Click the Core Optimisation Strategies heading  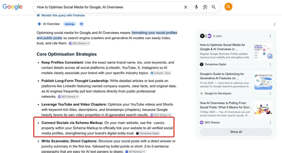(x=67, y=54)
